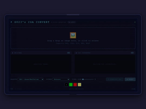
Task: Open the Palette dropdown showing CGA 1
Action: click(31, 79)
